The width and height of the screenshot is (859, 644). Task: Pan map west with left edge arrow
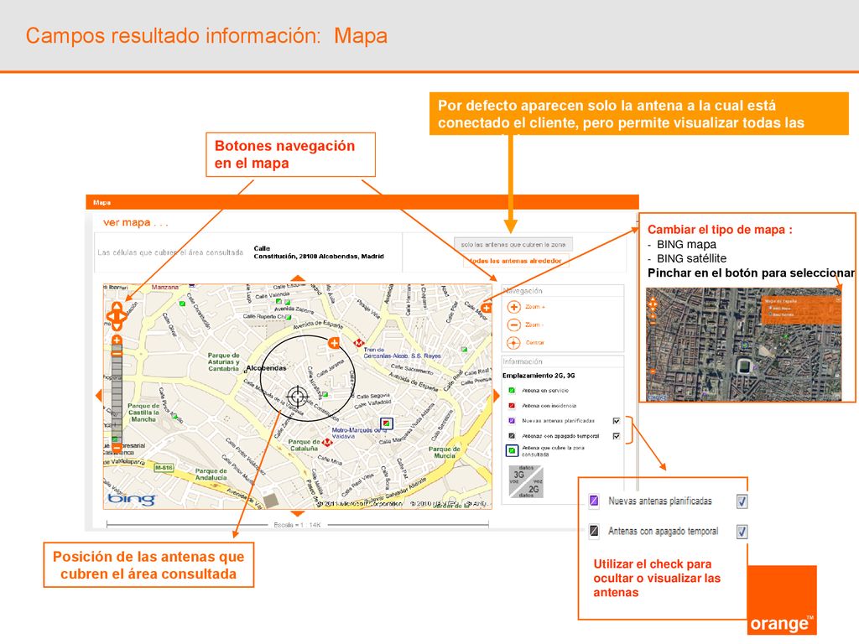coord(99,395)
